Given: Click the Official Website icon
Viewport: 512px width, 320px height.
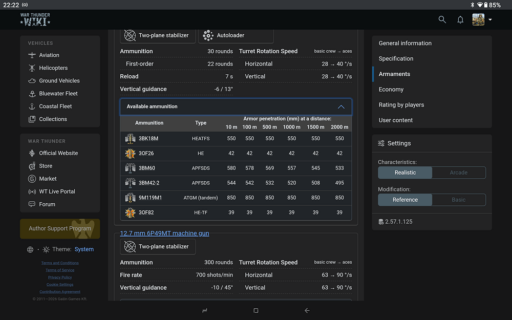Looking at the screenshot, I should [x=32, y=153].
